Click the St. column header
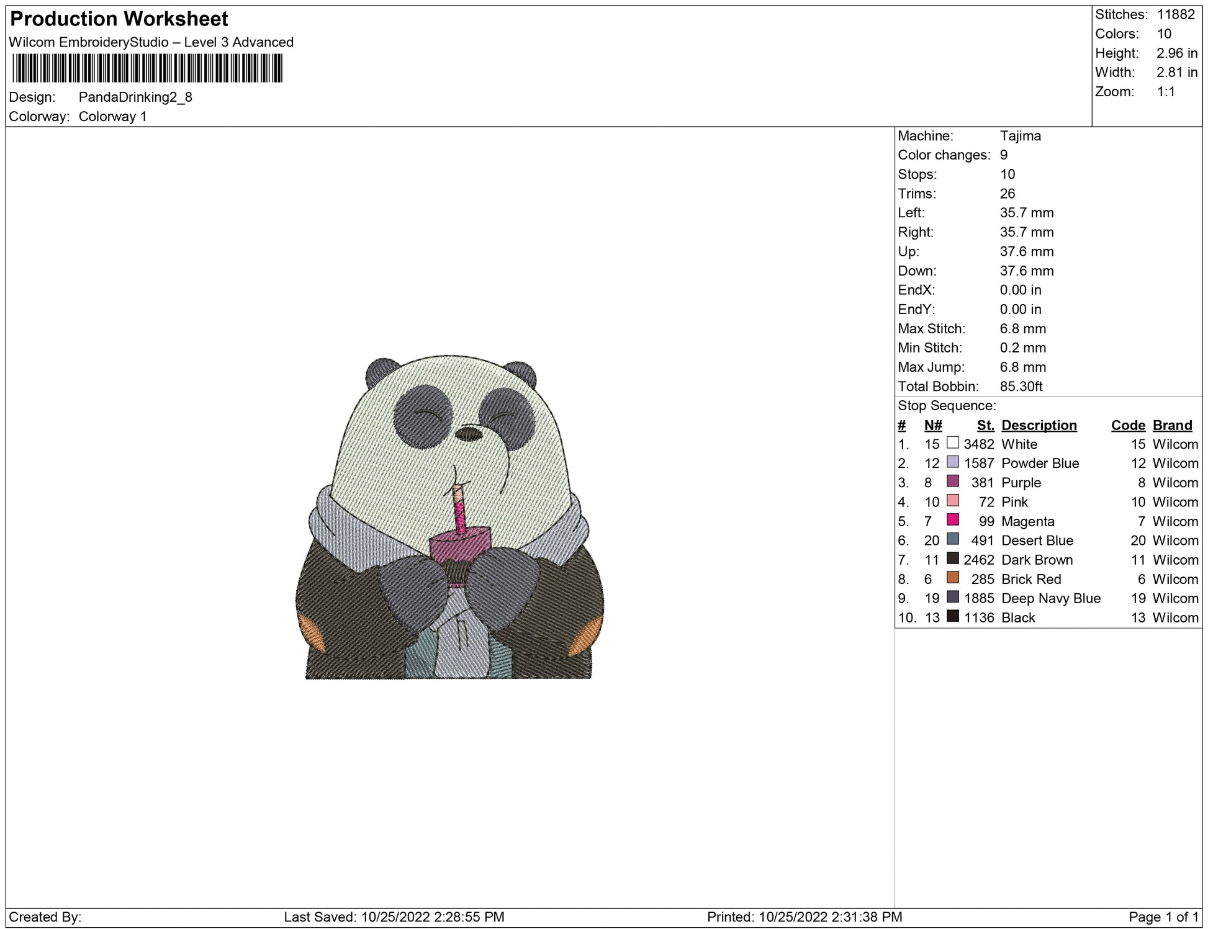Image resolution: width=1208 pixels, height=929 pixels. 985,425
